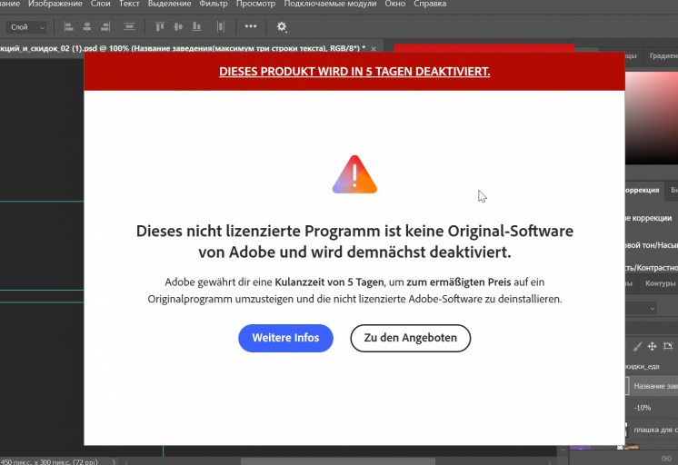Align right edges icon in options bar
This screenshot has height=465, width=678.
click(x=105, y=27)
